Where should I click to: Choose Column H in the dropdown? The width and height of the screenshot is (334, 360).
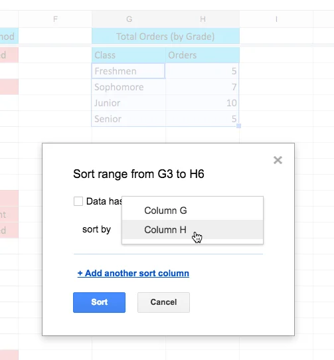(x=193, y=230)
